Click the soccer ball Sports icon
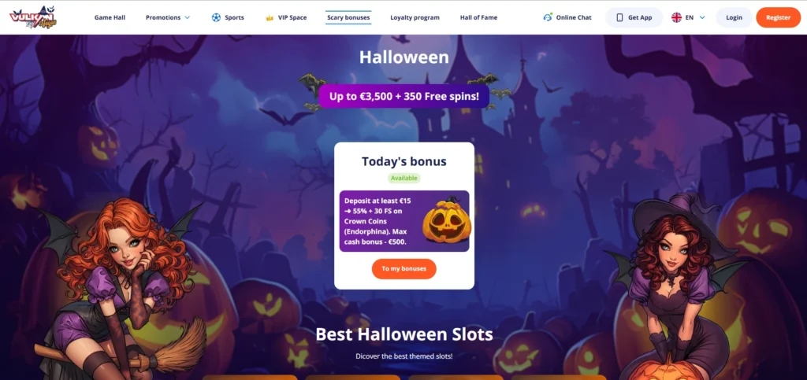 pyautogui.click(x=216, y=17)
